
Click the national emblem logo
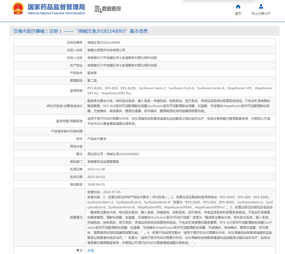[x=18, y=9]
